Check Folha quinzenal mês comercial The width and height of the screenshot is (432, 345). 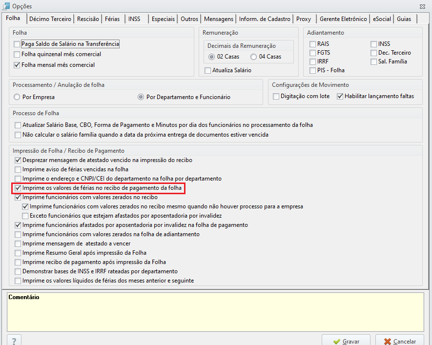[x=17, y=54]
